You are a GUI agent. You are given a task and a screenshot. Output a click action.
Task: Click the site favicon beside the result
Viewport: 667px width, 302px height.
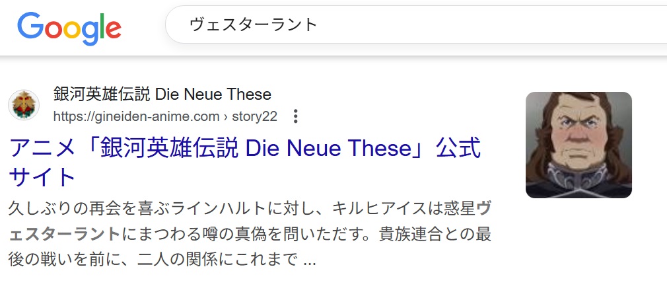[x=24, y=105]
